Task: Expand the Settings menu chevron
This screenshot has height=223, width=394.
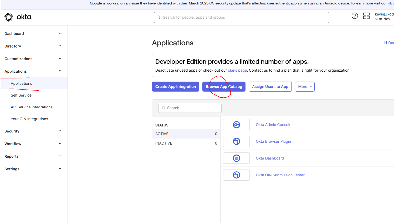Action: click(x=60, y=169)
